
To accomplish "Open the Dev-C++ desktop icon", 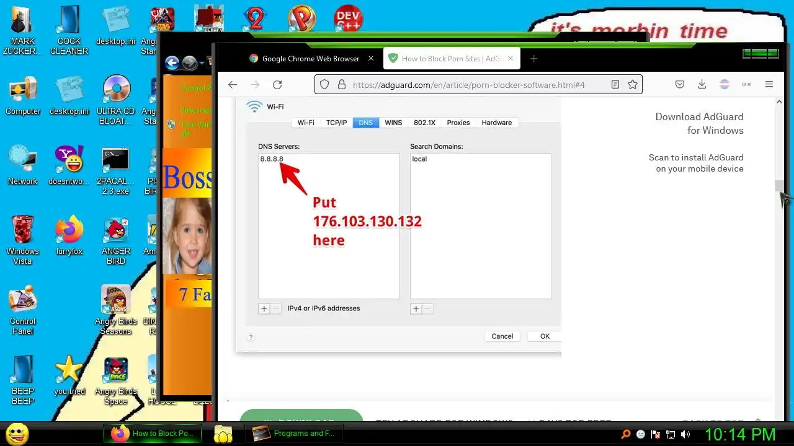I will [348, 19].
